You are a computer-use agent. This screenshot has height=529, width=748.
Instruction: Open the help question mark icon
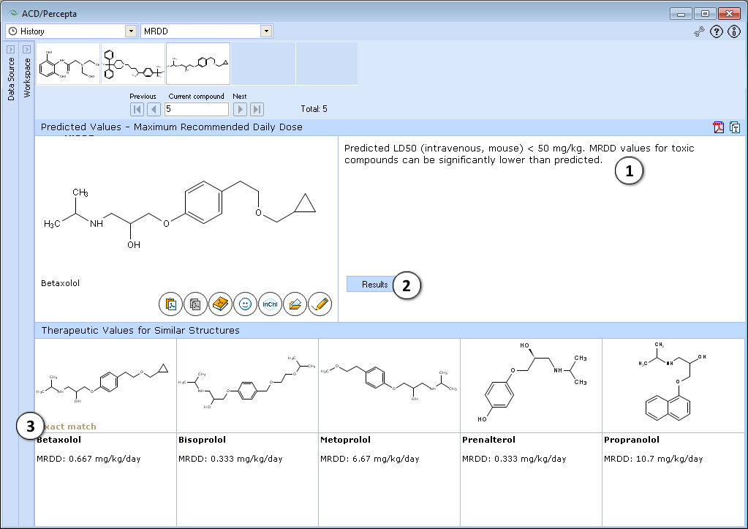tap(717, 32)
